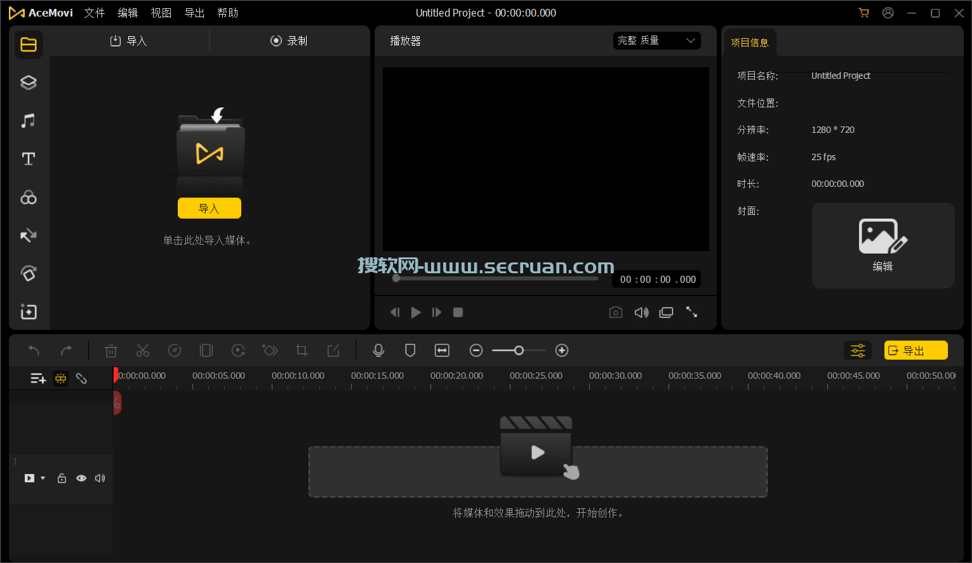Viewport: 972px width, 563px height.
Task: Open the 帮助 menu
Action: pyautogui.click(x=227, y=13)
